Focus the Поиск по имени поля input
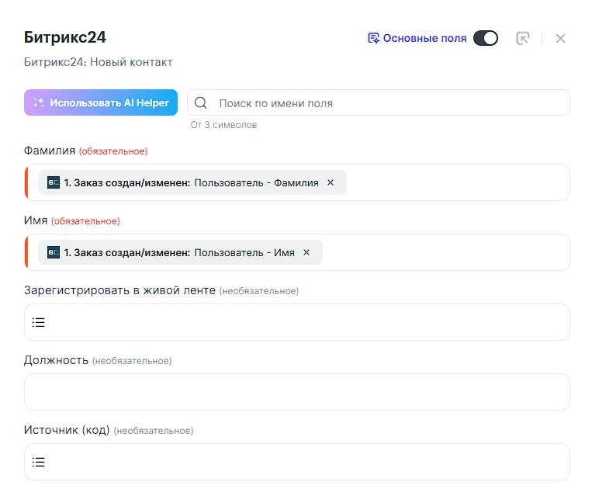The width and height of the screenshot is (592, 489). (x=388, y=103)
